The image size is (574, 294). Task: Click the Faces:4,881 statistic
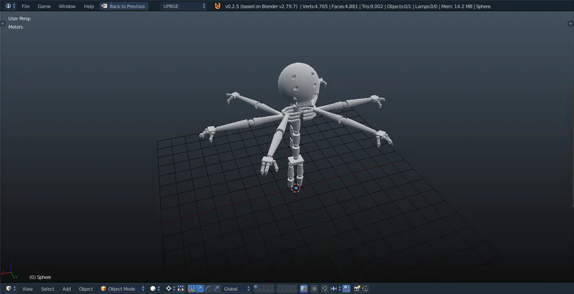point(344,6)
